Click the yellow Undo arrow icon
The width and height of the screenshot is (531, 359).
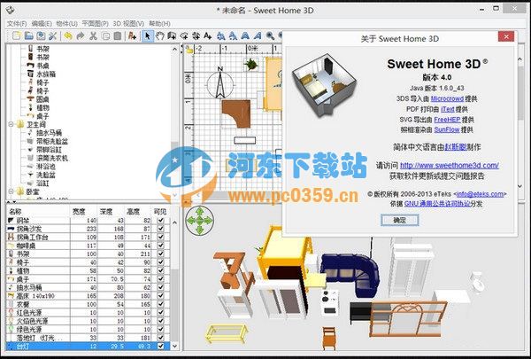point(68,35)
